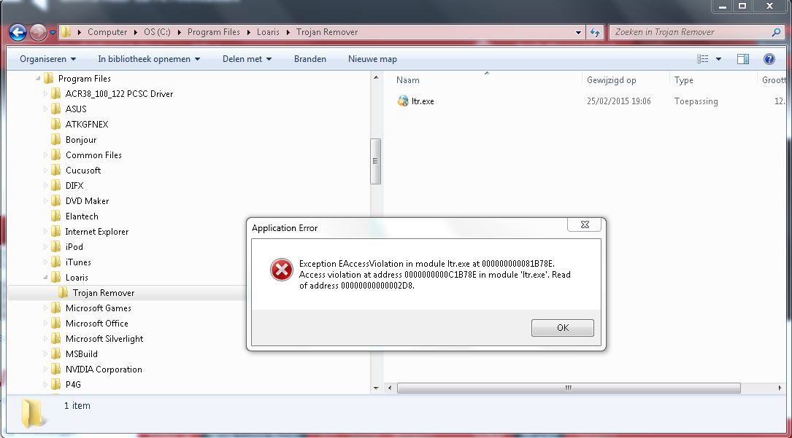Select the Cucusoft folder

(82, 171)
